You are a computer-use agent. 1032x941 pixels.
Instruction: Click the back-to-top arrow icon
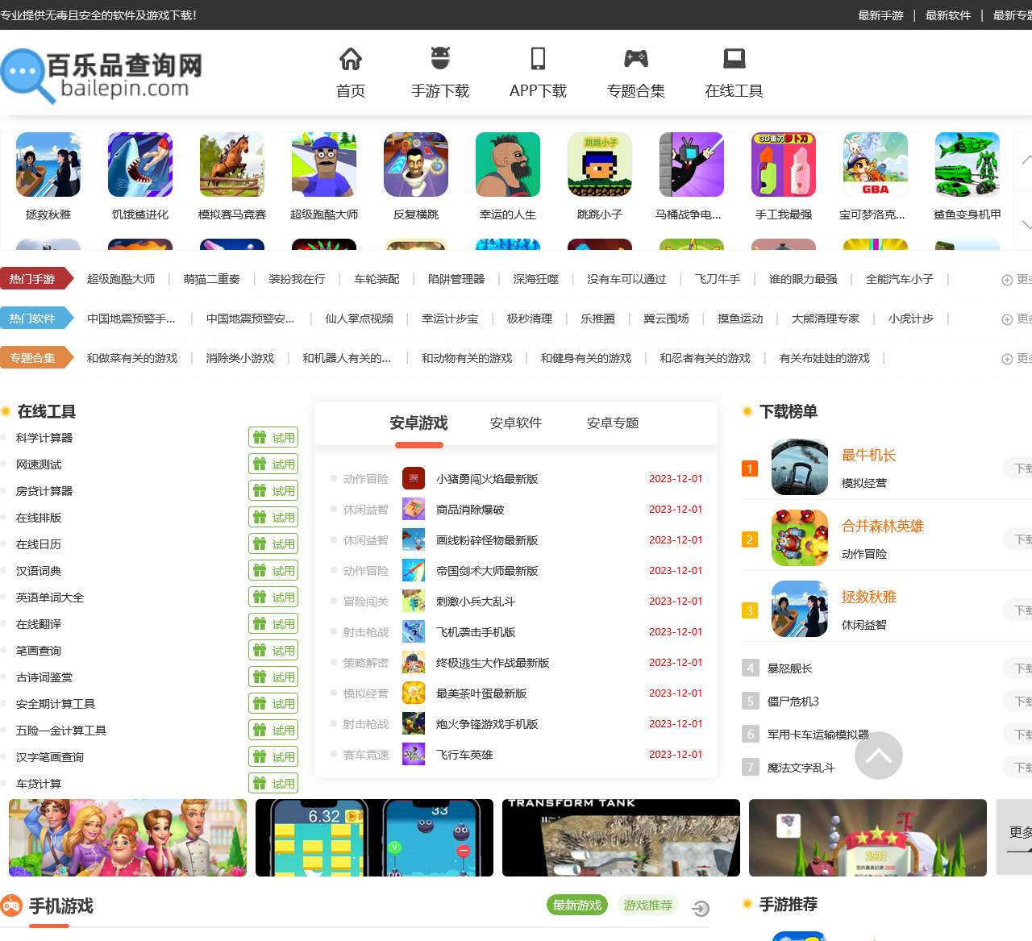click(878, 756)
